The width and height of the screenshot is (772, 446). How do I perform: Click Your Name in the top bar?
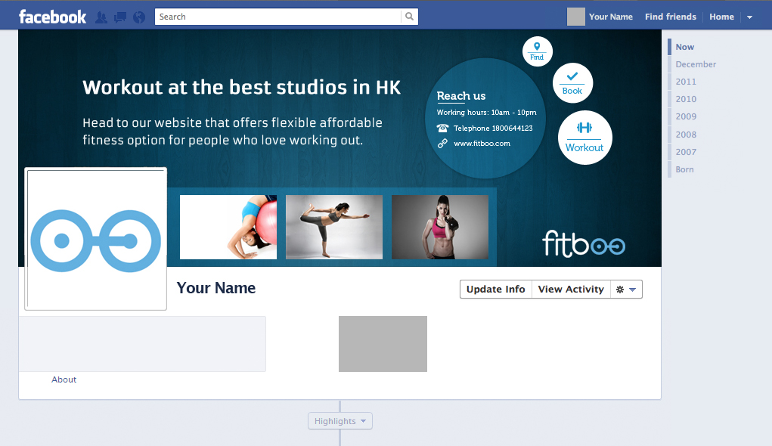click(x=610, y=17)
